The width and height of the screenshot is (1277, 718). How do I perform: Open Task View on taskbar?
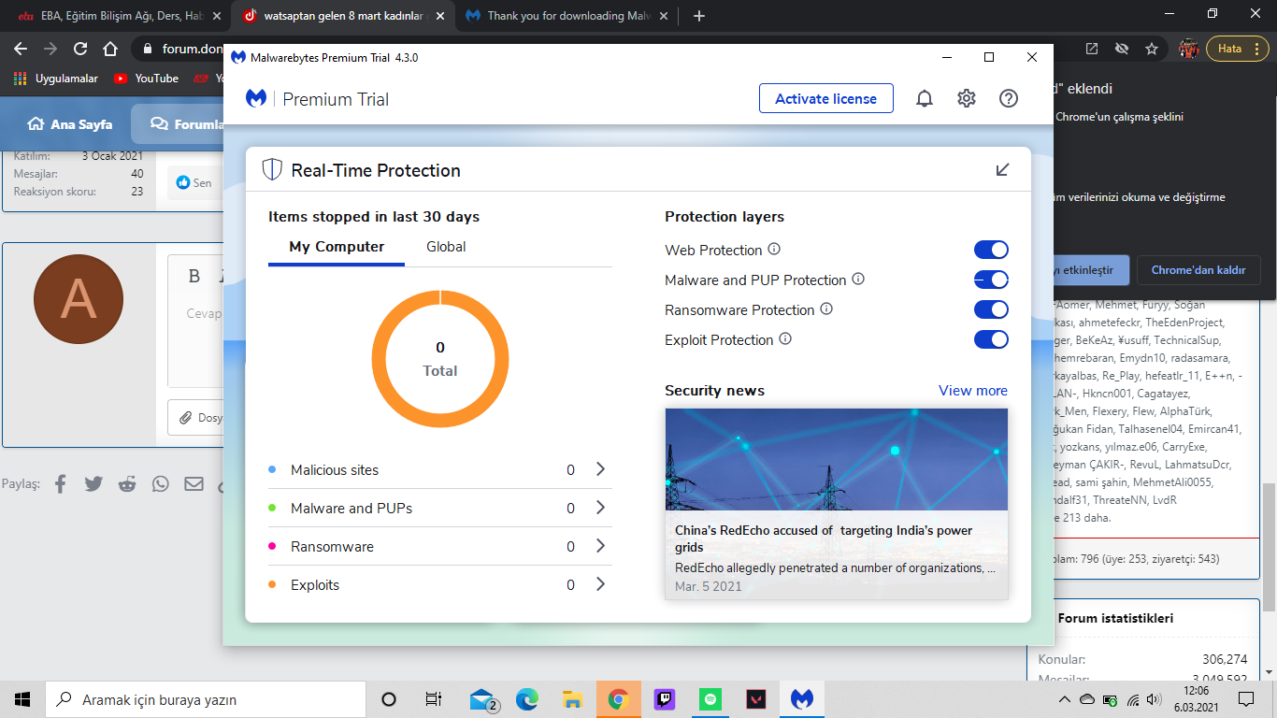433,699
